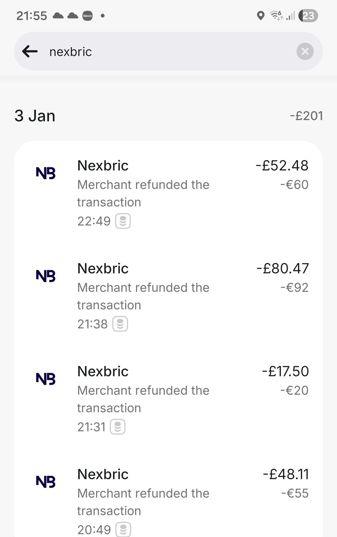Tap the -€92 converted amount
This screenshot has height=537, width=337.
point(295,287)
